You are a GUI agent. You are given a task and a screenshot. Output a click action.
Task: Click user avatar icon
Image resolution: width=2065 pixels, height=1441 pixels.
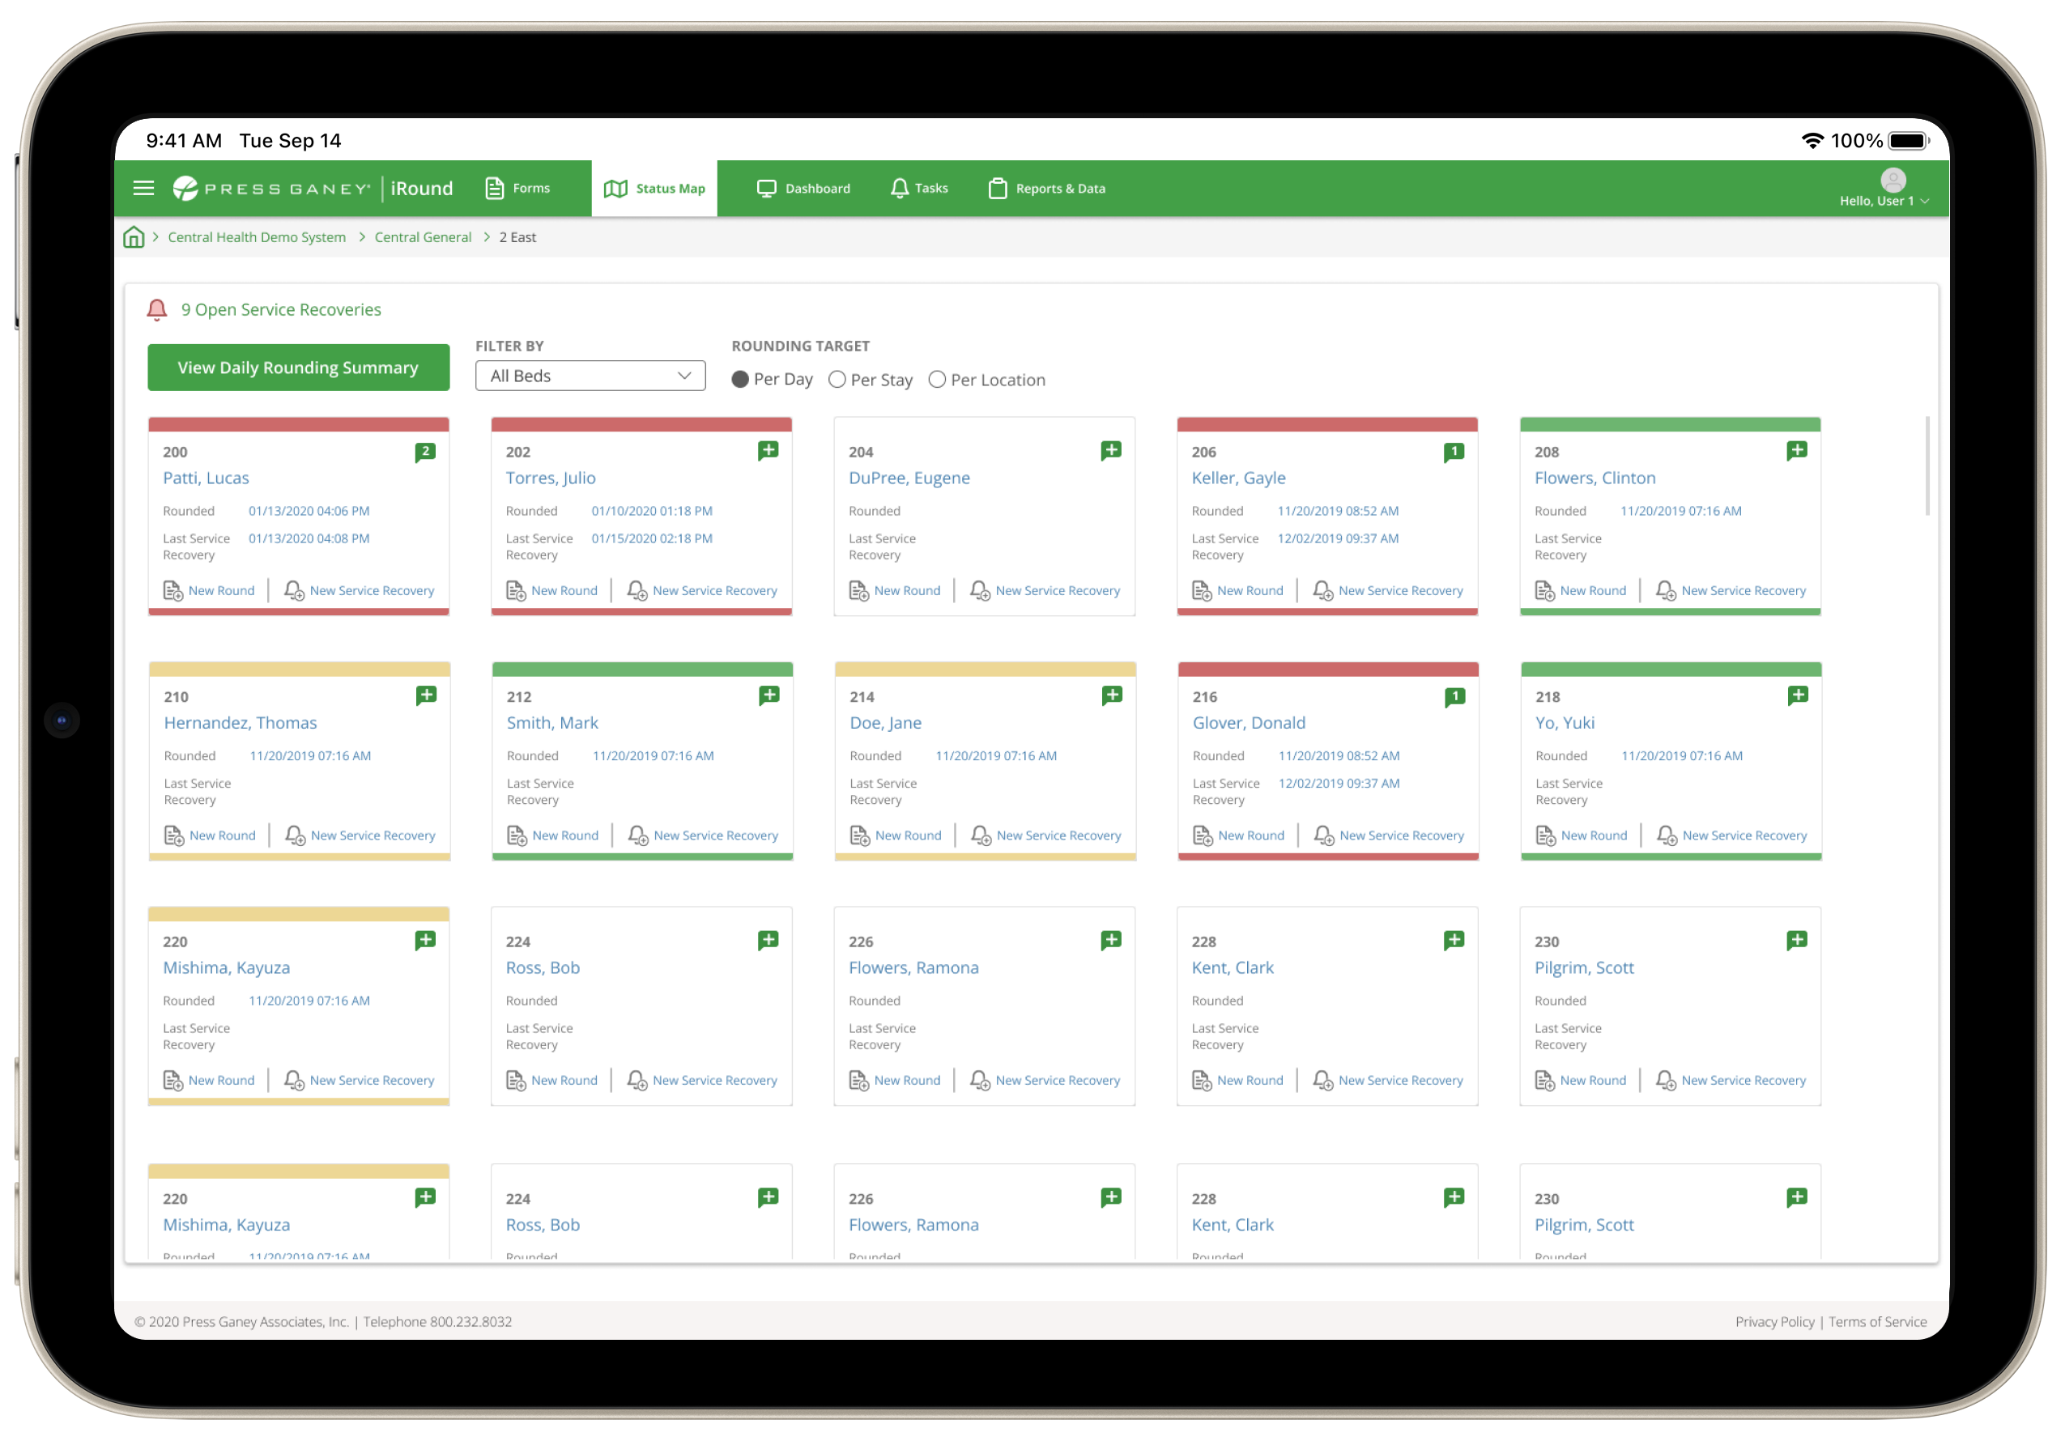pos(1893,181)
